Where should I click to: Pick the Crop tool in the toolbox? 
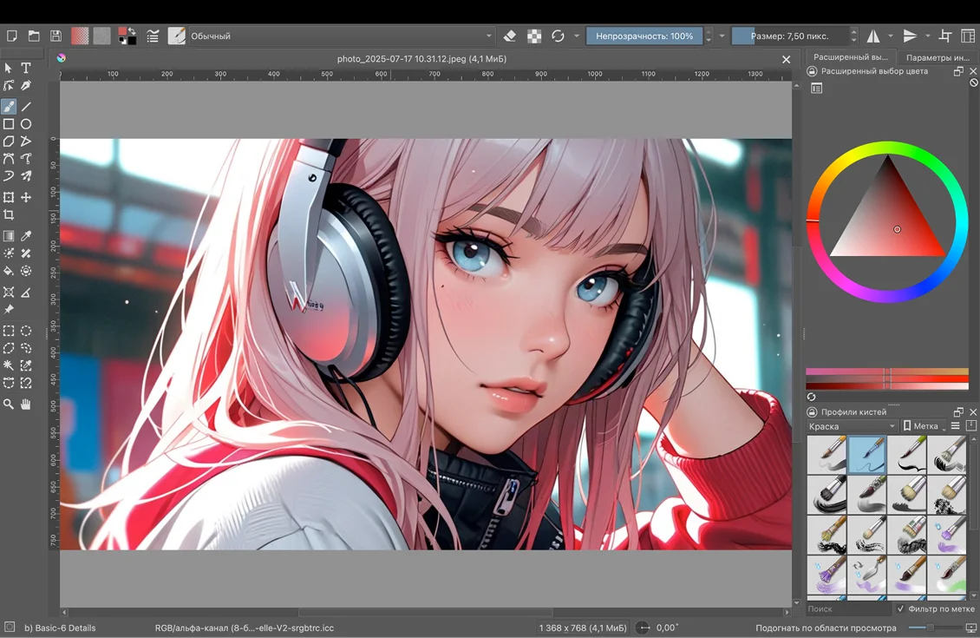coord(9,215)
